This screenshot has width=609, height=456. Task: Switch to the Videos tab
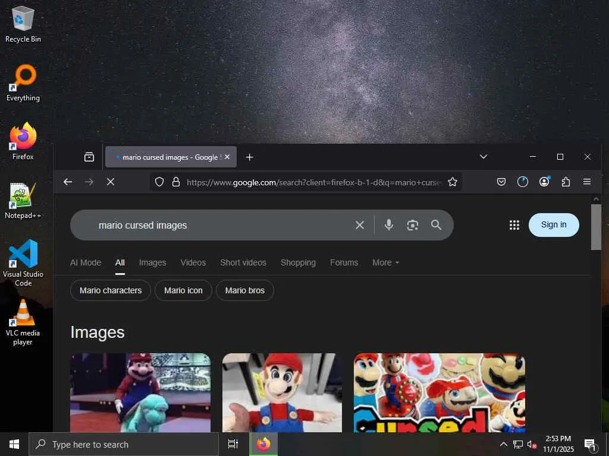193,262
